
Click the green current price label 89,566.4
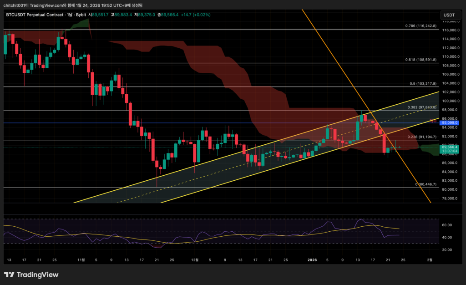pyautogui.click(x=450, y=147)
